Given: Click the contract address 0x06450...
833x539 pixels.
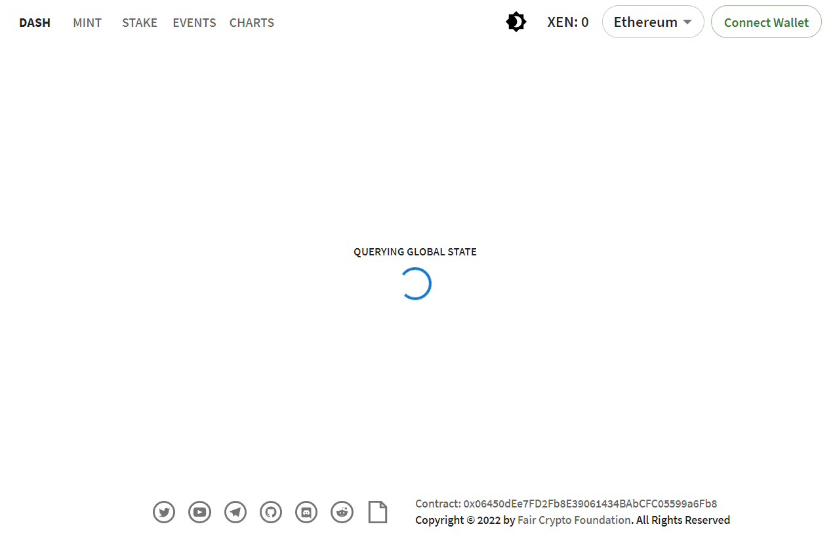Looking at the screenshot, I should tap(589, 504).
